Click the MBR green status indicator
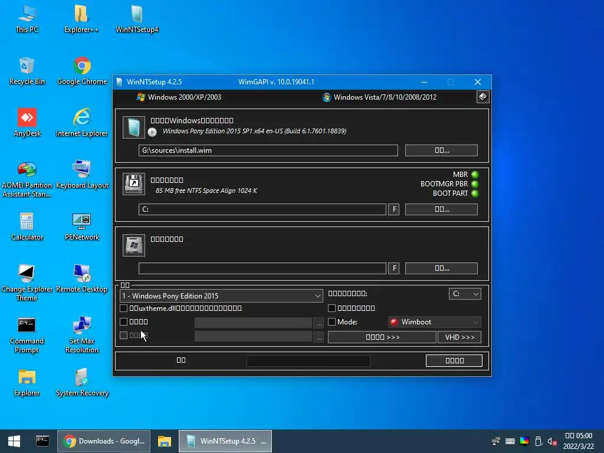The height and width of the screenshot is (453, 604). pyautogui.click(x=475, y=175)
